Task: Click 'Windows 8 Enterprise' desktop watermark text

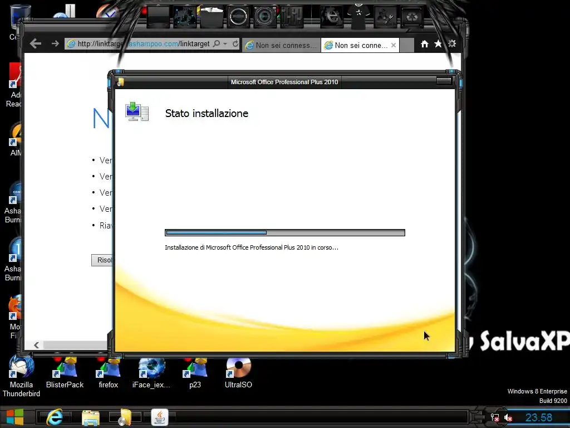Action: pos(537,391)
